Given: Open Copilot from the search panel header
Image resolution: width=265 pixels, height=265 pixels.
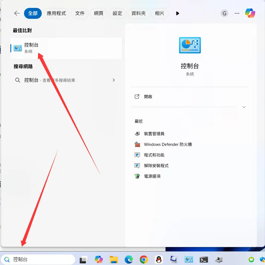Looking at the screenshot, I should coord(250,13).
